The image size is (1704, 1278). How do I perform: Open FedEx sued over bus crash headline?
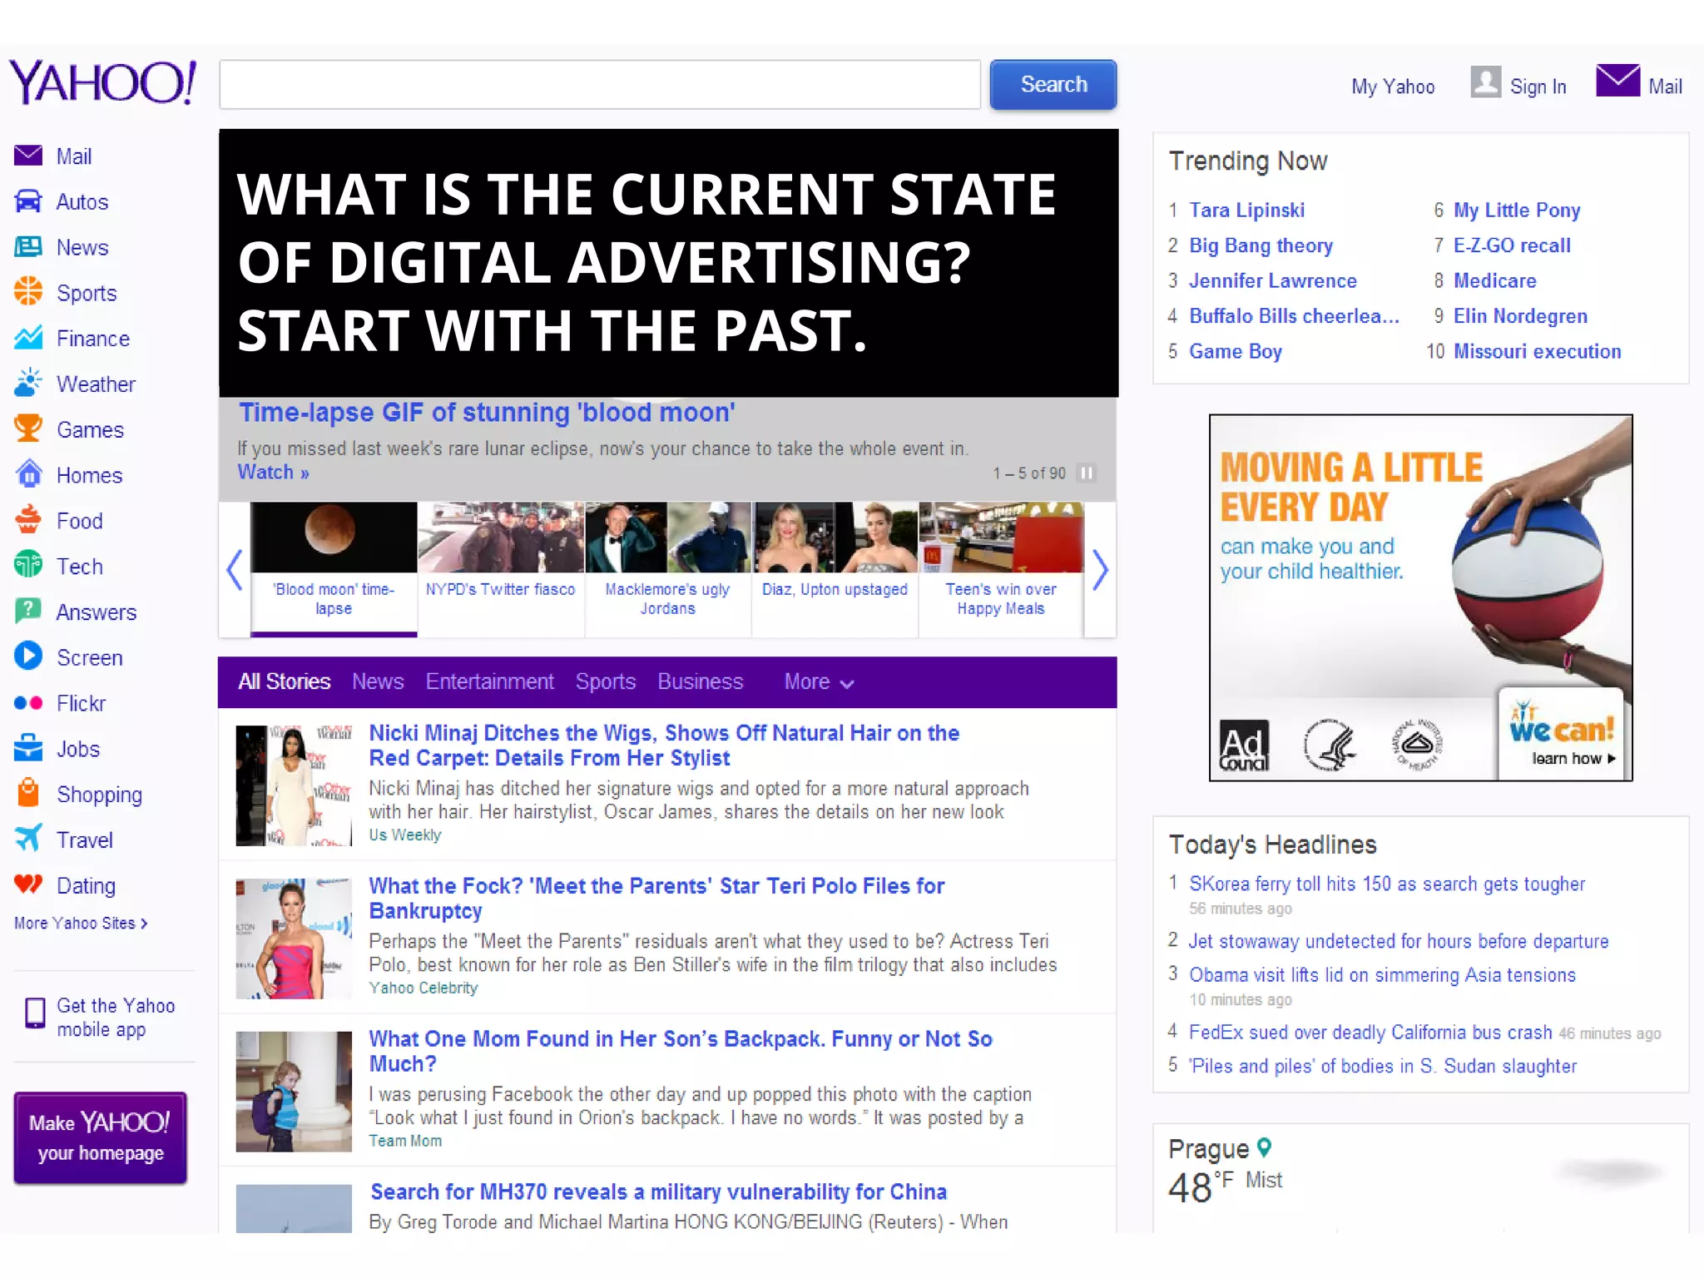click(x=1370, y=1033)
